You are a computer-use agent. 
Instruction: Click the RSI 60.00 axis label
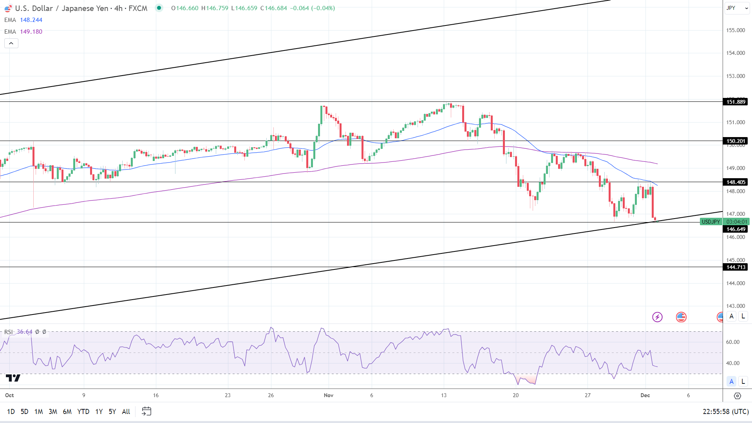[732, 342]
